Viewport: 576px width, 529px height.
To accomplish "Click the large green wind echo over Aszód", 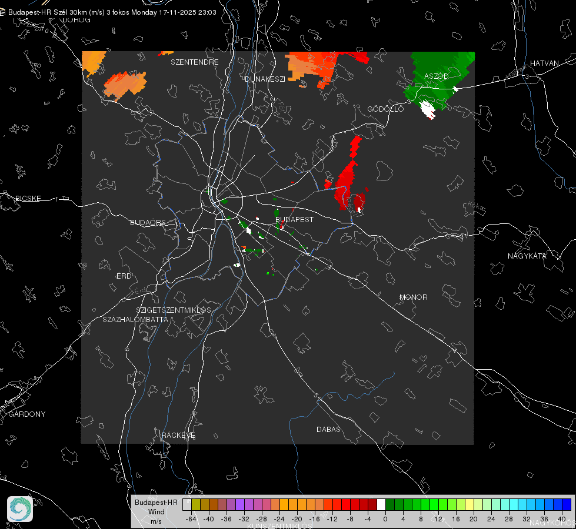I will point(440,81).
